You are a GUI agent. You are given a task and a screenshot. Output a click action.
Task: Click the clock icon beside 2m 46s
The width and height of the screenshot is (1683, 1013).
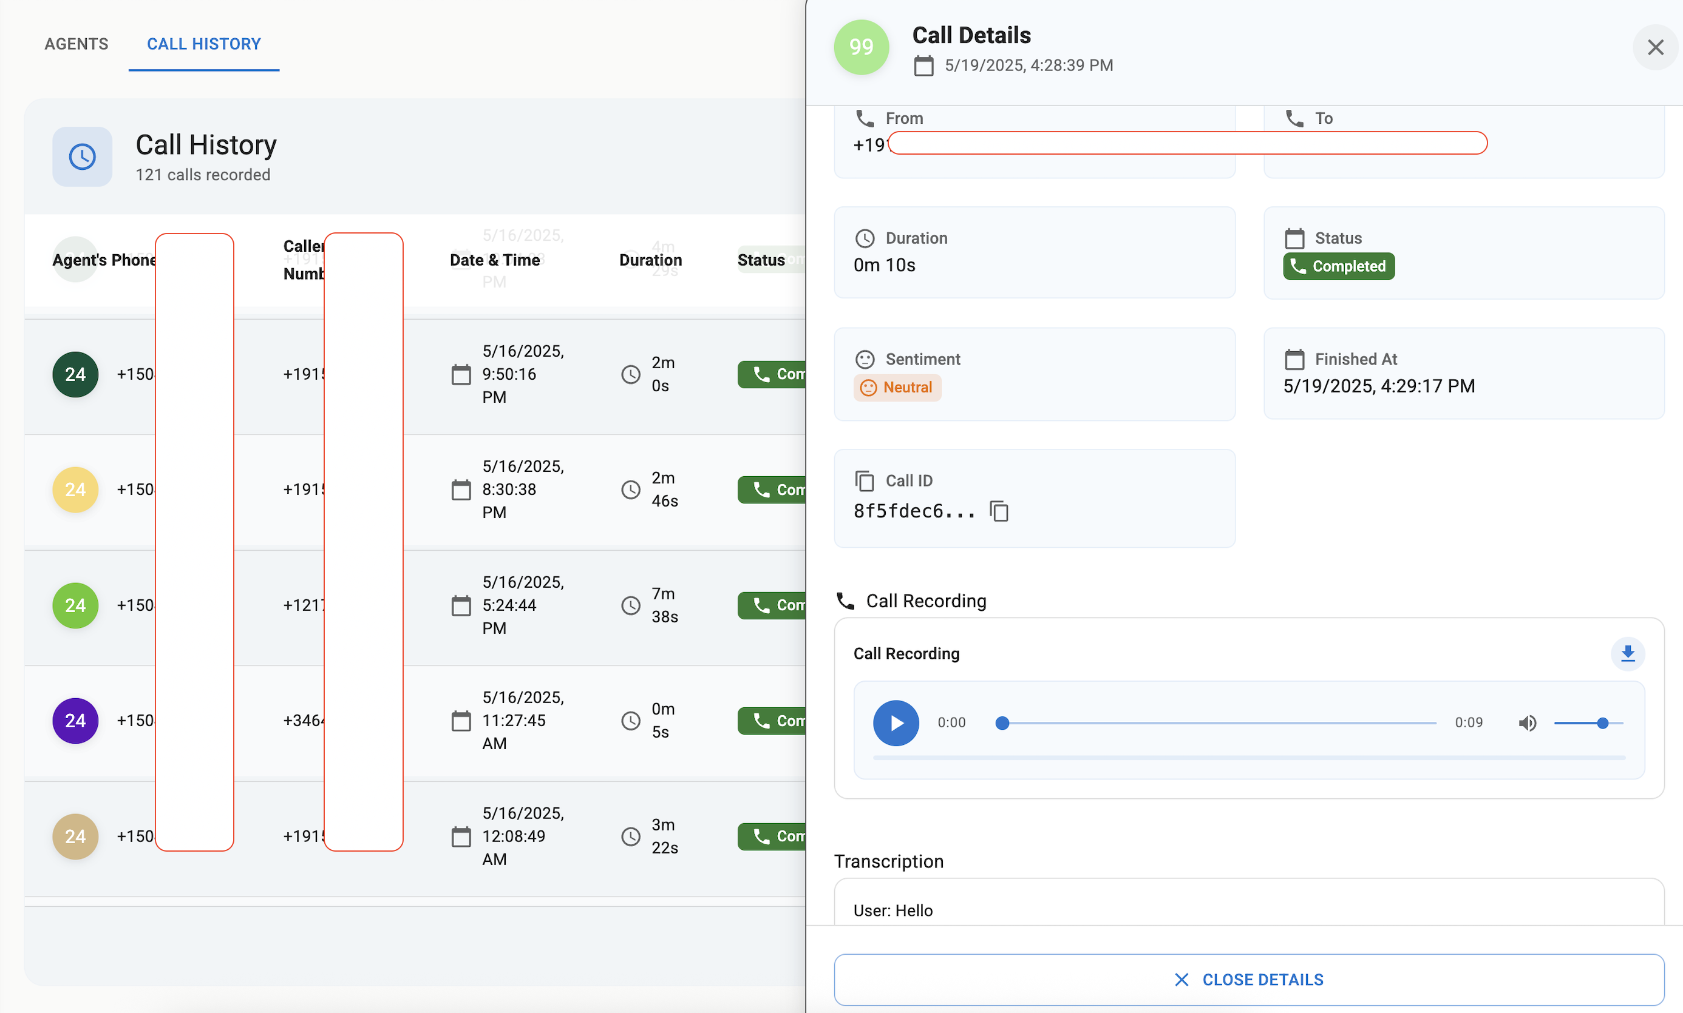pos(630,490)
